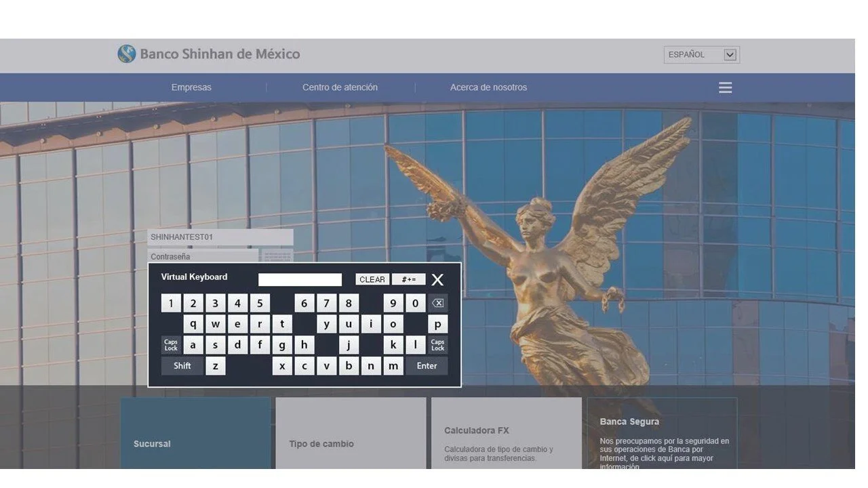Tap the x letter key in bottom row
Image resolution: width=868 pixels, height=488 pixels.
tap(282, 366)
